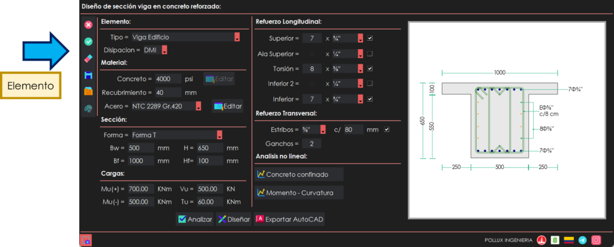The image size is (614, 247).
Task: Uncheck the Superior reinforcement checkbox
Action: [370, 38]
